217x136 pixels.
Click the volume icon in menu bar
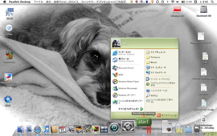[178, 2]
